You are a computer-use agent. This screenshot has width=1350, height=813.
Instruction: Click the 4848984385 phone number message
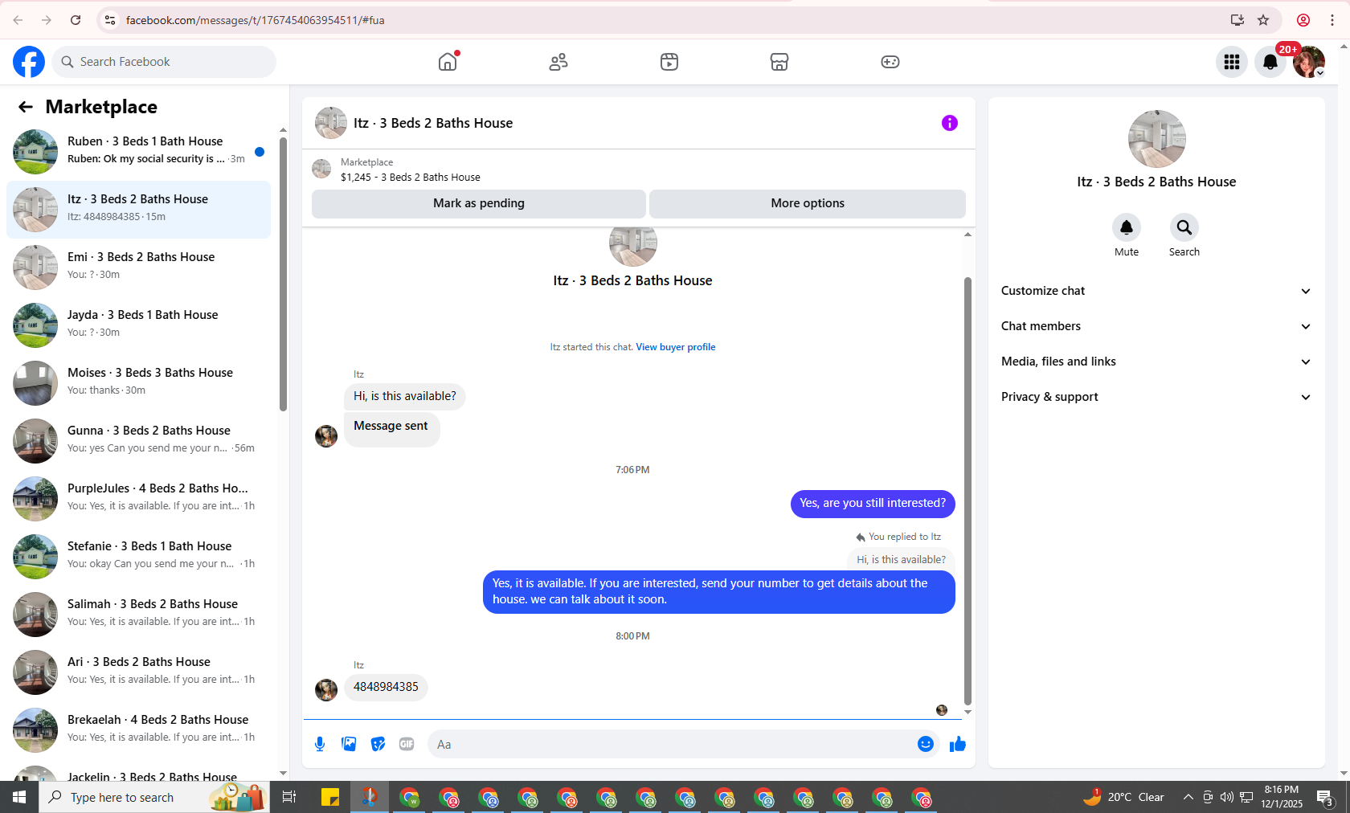[x=386, y=687]
